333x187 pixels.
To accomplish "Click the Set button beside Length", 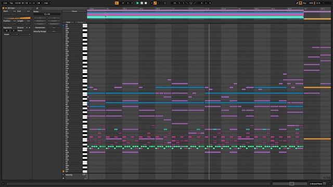I will click(29, 21).
